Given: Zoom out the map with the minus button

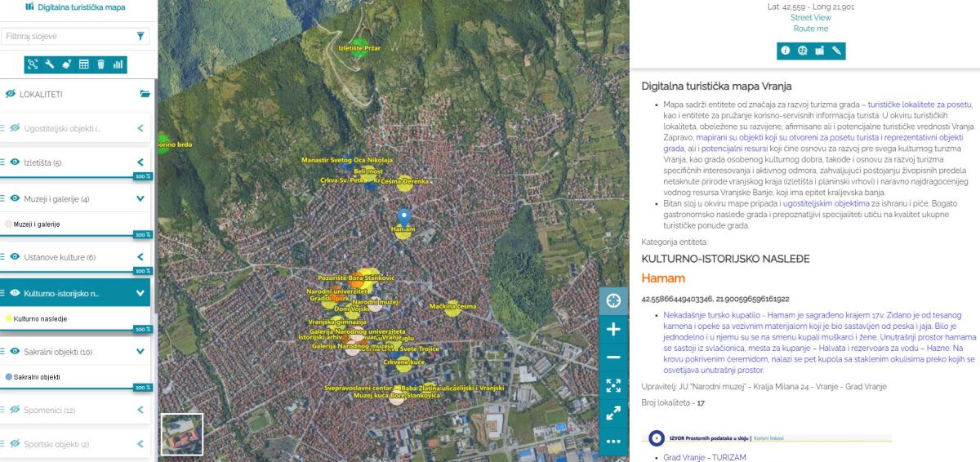Looking at the screenshot, I should click(x=613, y=358).
